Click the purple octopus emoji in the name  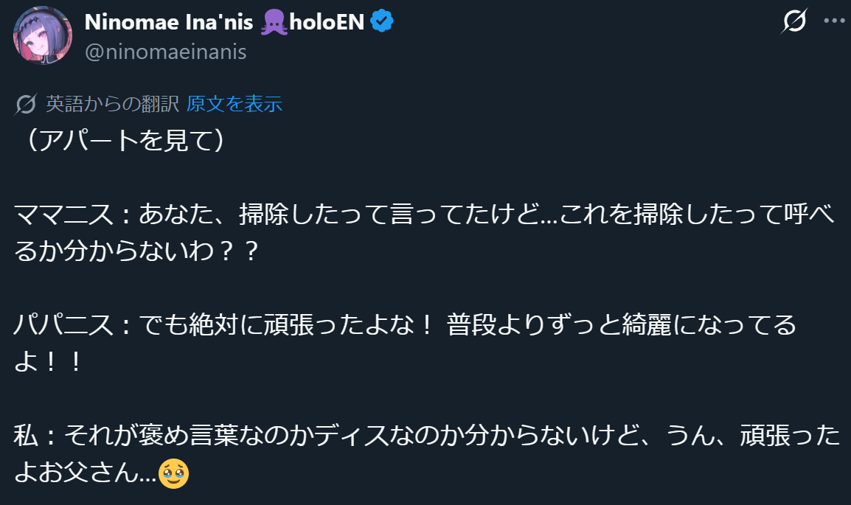click(274, 22)
